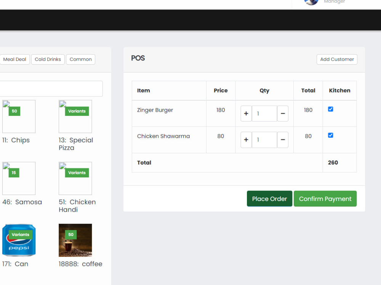
Task: Click the Place Order button
Action: coord(269,199)
